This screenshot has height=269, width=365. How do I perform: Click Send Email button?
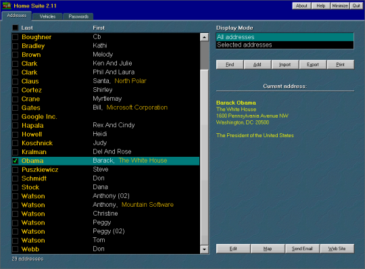pos(302,249)
